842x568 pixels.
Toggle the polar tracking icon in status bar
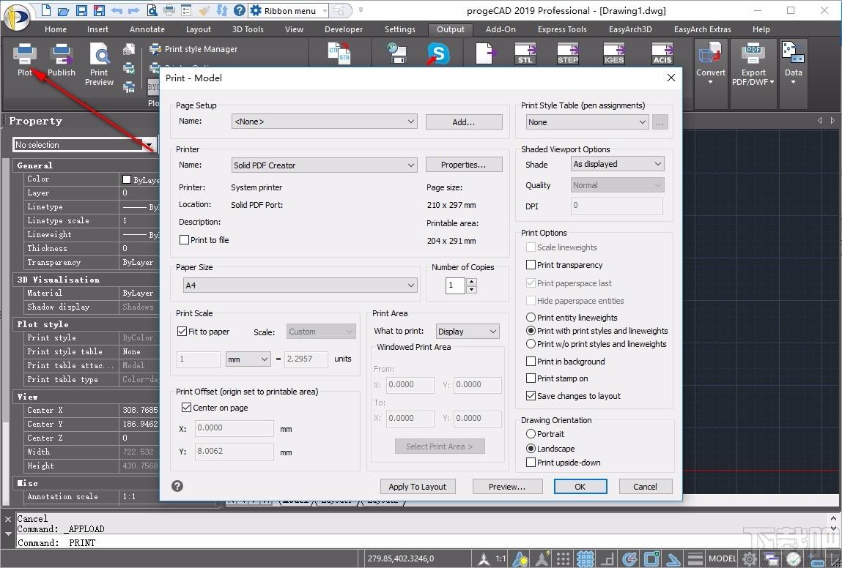(x=629, y=559)
